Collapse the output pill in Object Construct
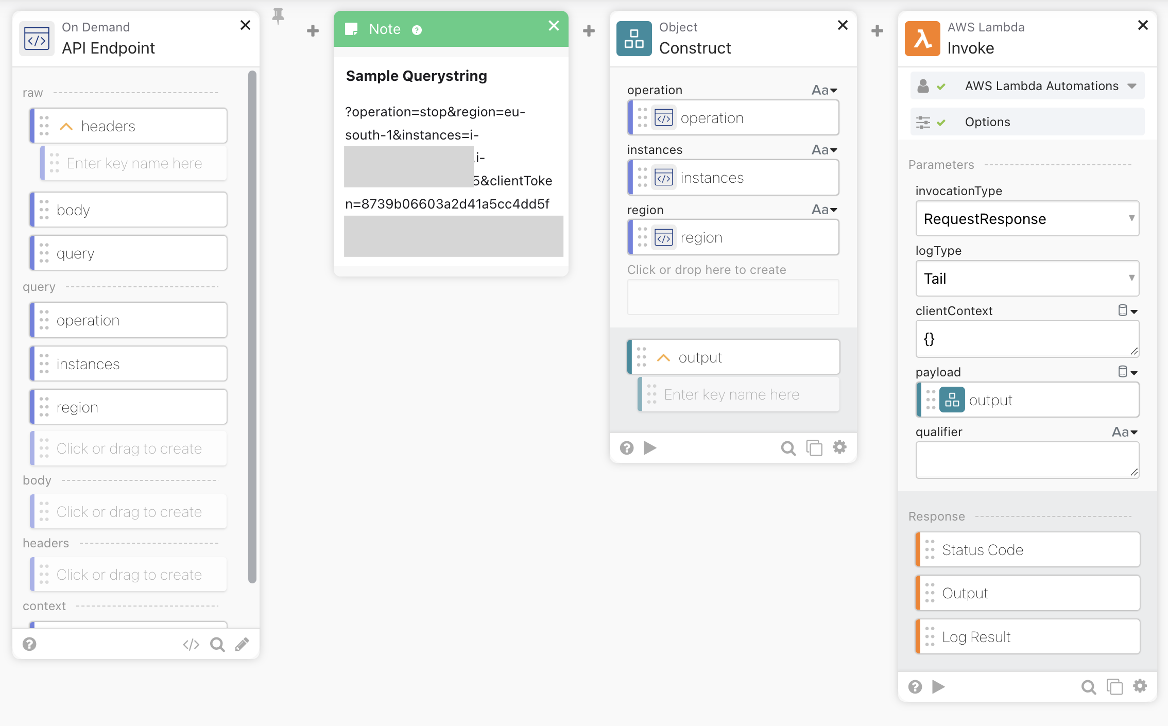 point(664,358)
